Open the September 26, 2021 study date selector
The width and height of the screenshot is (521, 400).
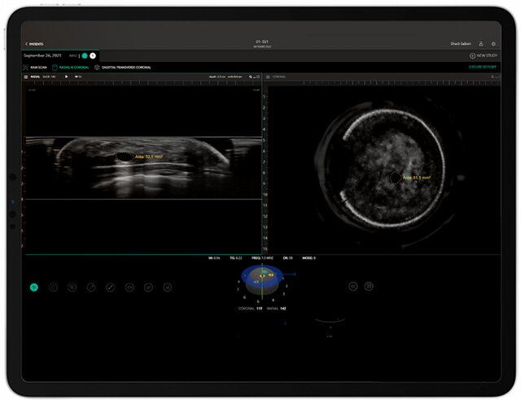(41, 55)
